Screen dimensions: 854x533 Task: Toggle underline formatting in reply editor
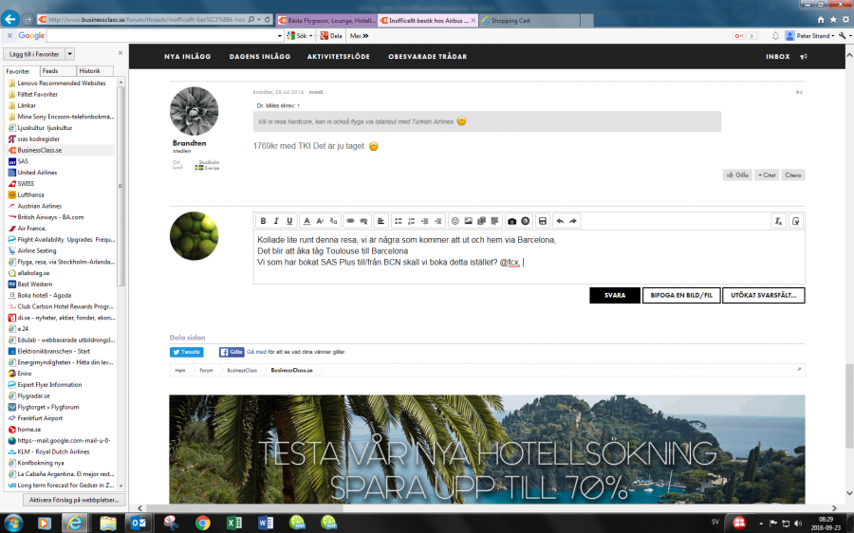click(290, 221)
